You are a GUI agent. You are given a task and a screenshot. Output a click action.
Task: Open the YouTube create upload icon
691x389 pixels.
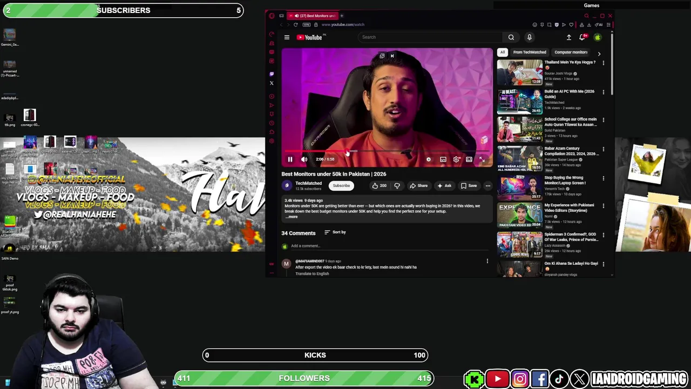click(x=568, y=37)
